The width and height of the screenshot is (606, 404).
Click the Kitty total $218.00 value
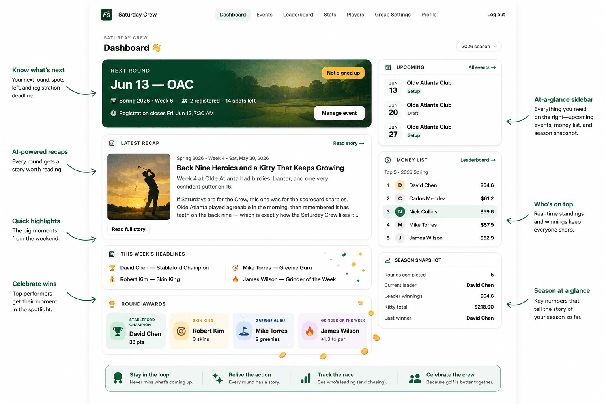(x=484, y=307)
